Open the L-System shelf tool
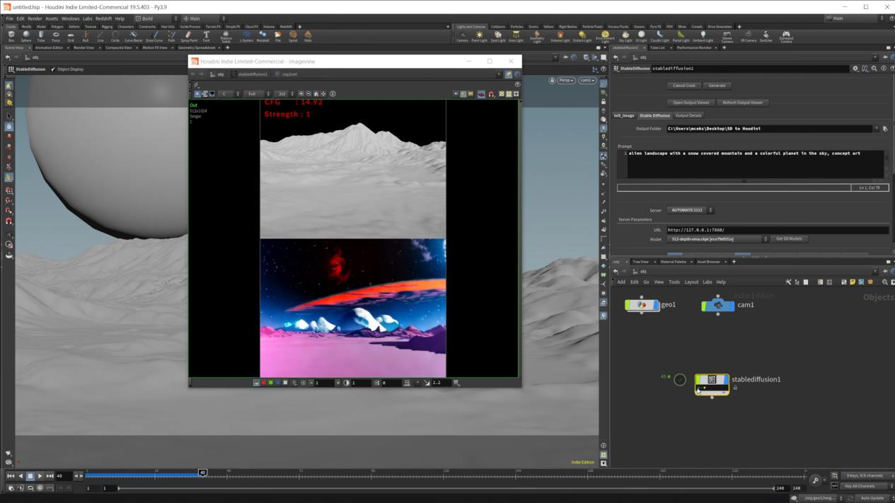The height and width of the screenshot is (503, 895). [247, 35]
